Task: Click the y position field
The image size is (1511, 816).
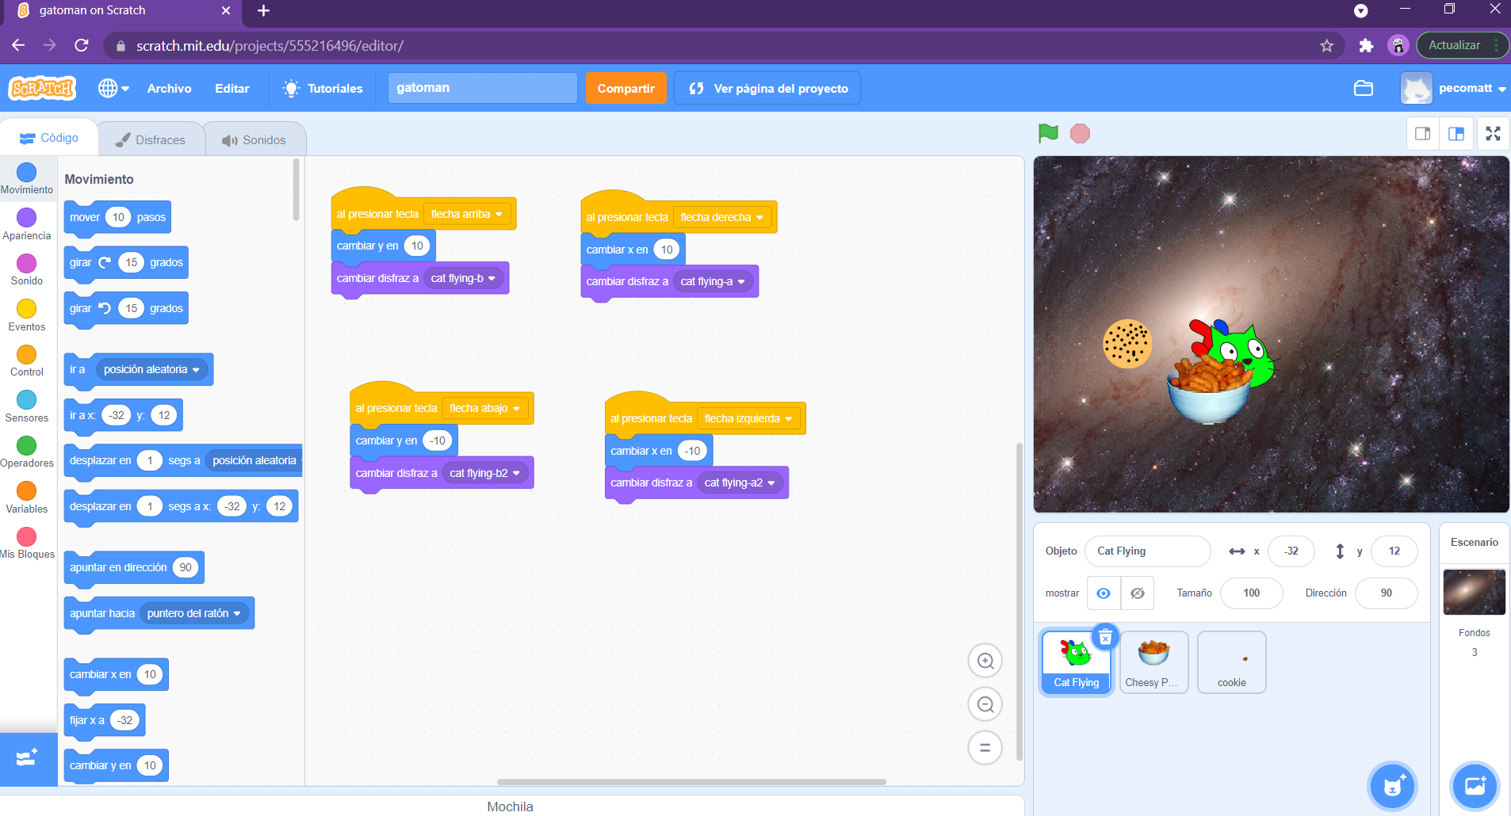Action: coord(1394,551)
